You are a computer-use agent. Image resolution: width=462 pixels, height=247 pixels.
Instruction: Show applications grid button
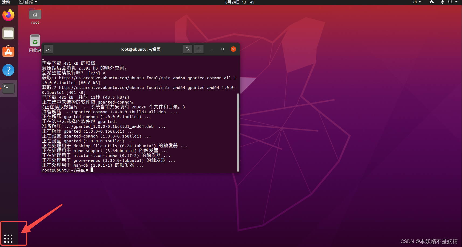coord(8,238)
